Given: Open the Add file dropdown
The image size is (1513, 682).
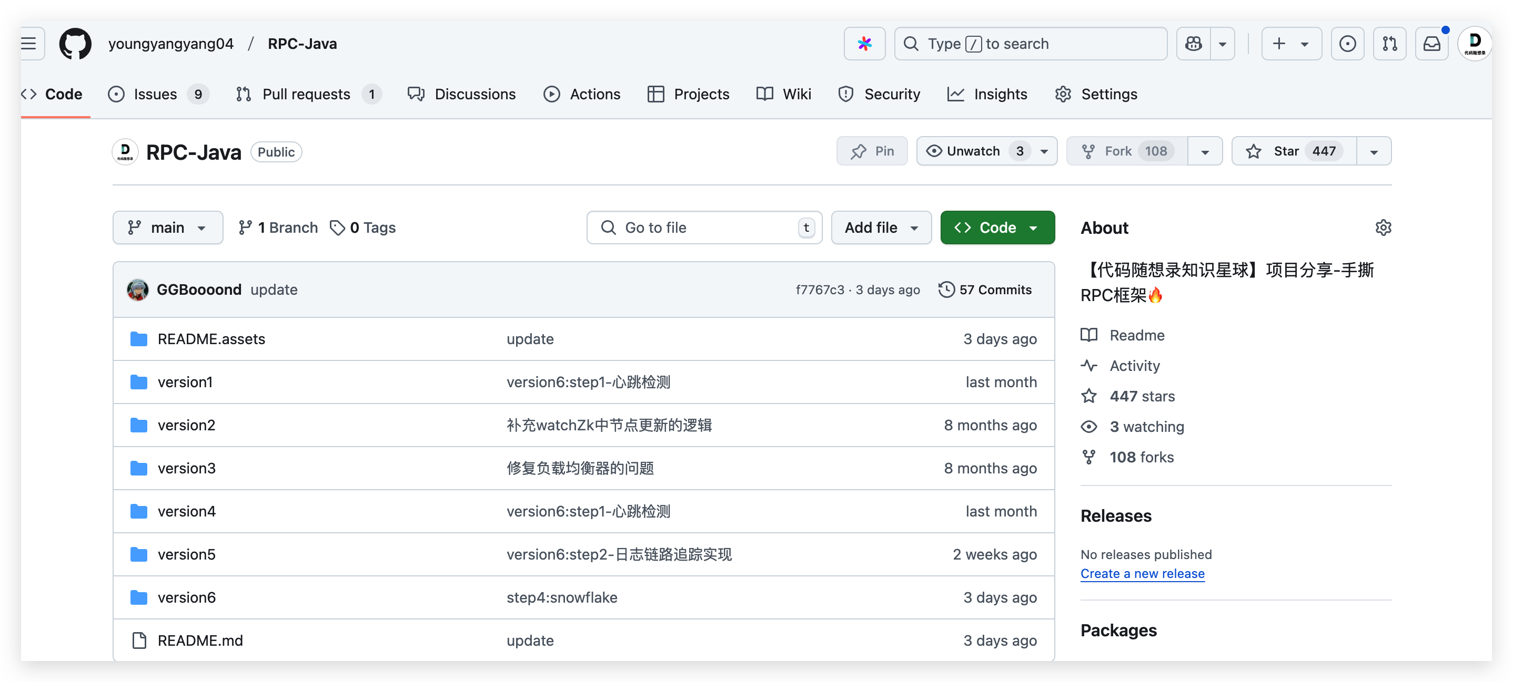Looking at the screenshot, I should pyautogui.click(x=881, y=228).
